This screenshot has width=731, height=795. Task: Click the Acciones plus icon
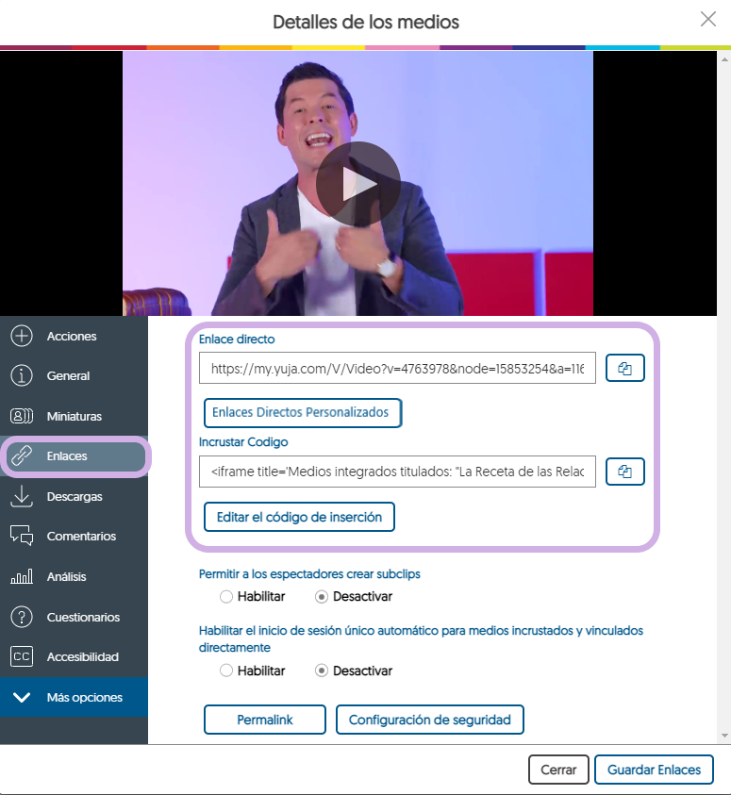22,336
